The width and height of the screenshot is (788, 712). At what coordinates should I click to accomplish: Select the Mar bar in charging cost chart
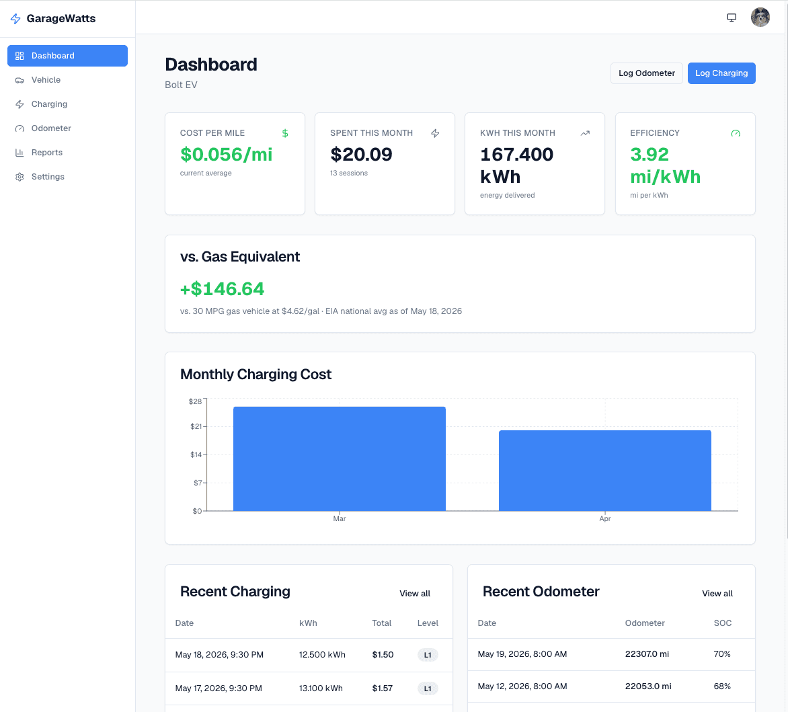(x=340, y=459)
